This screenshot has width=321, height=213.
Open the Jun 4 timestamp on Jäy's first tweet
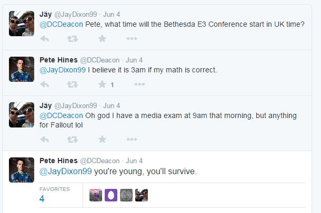(x=111, y=14)
